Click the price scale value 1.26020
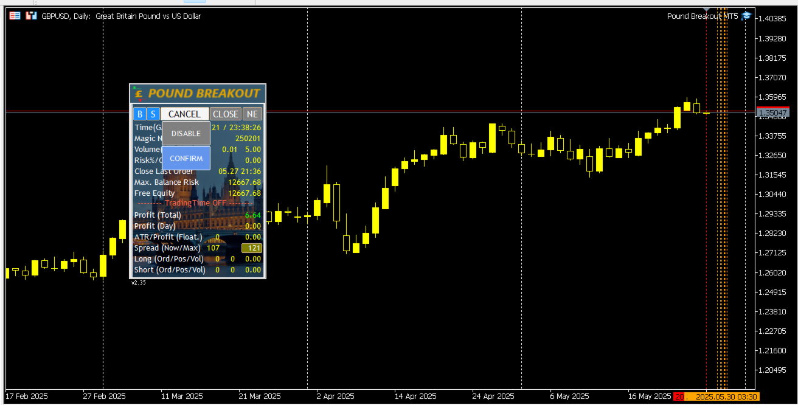 tap(772, 272)
